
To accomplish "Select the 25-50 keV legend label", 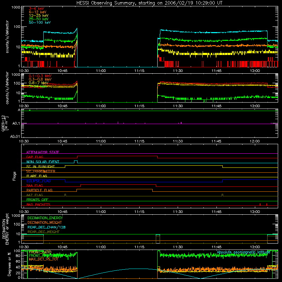I will click(x=38, y=19).
